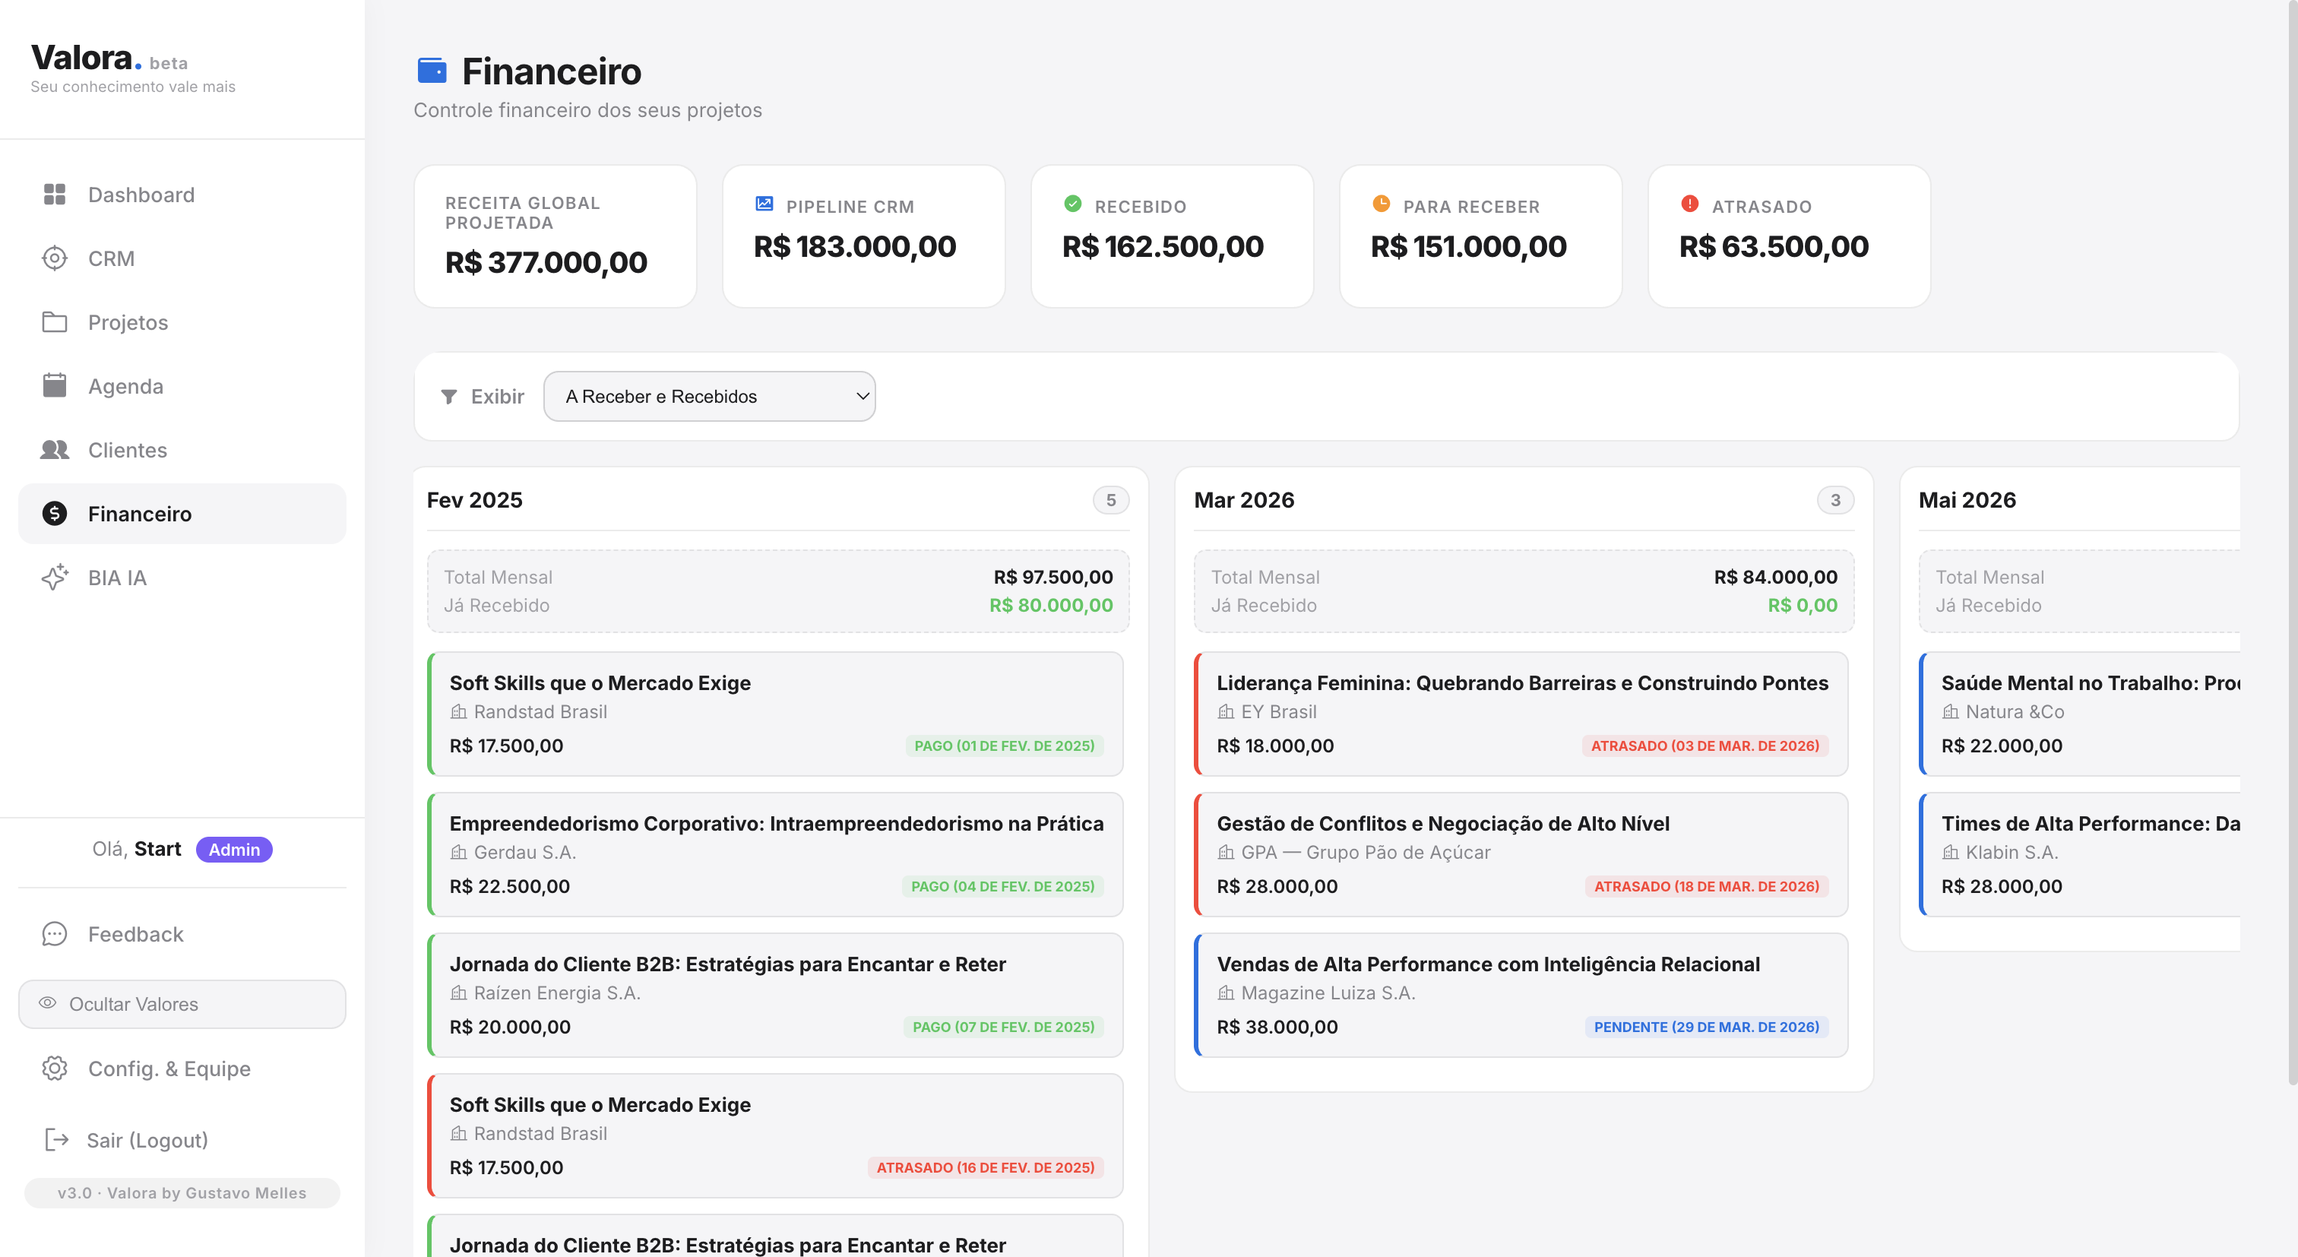
Task: Click the Mai 2026 column heading
Action: tap(1967, 501)
